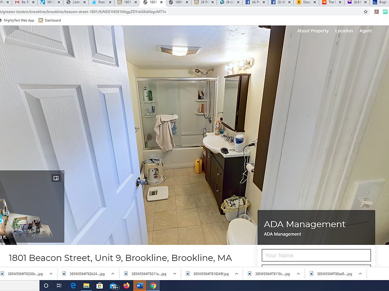Click the 1801 Beacon Street address heading
389x291 pixels.
120,258
